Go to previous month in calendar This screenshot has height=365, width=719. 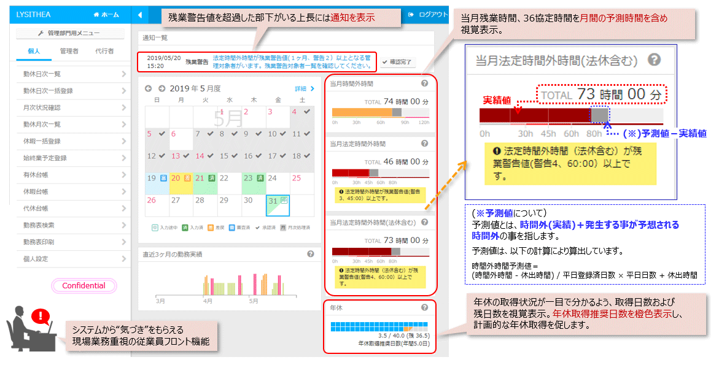click(148, 88)
